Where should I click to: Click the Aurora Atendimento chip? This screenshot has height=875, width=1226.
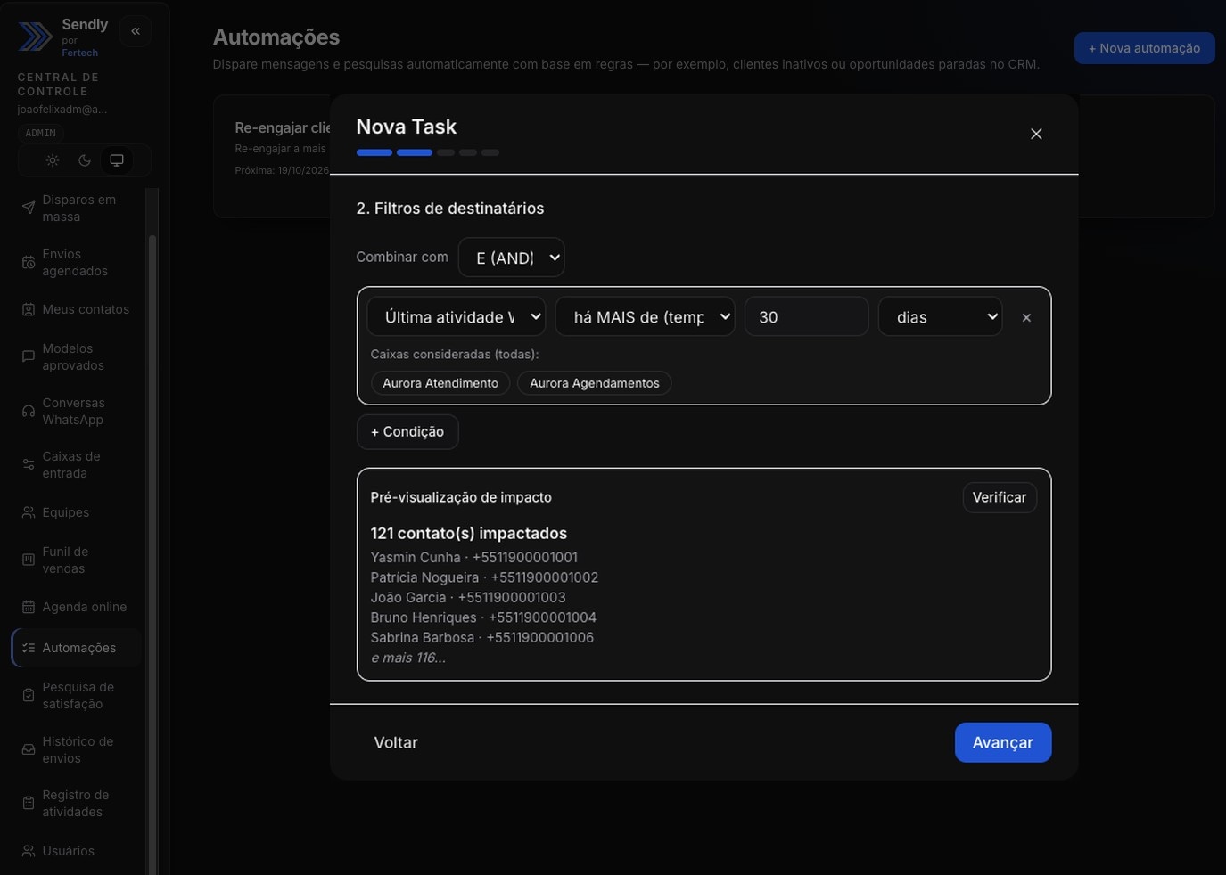point(440,383)
